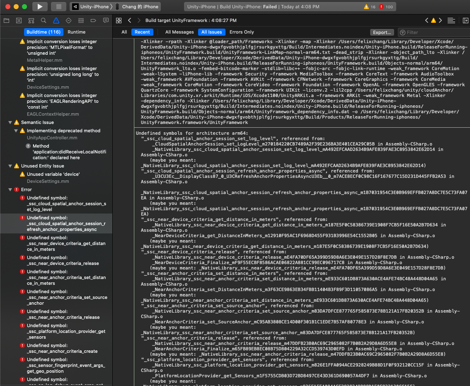
Task: Collapse the Unused Entity Issue group
Action: point(10,166)
